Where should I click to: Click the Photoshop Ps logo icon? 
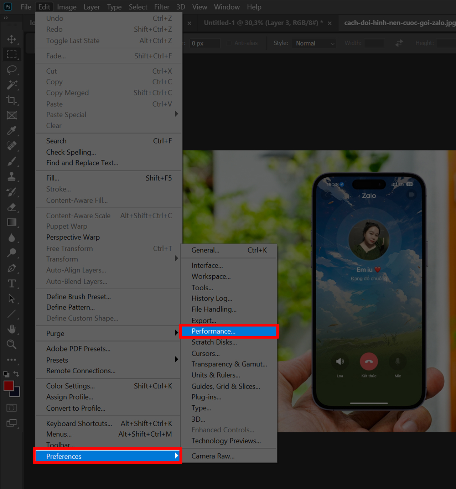(7, 7)
